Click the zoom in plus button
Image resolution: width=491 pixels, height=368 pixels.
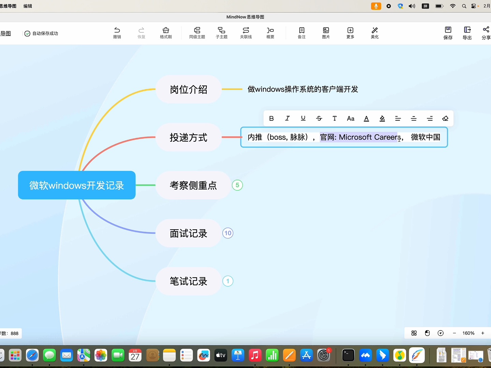coord(483,333)
